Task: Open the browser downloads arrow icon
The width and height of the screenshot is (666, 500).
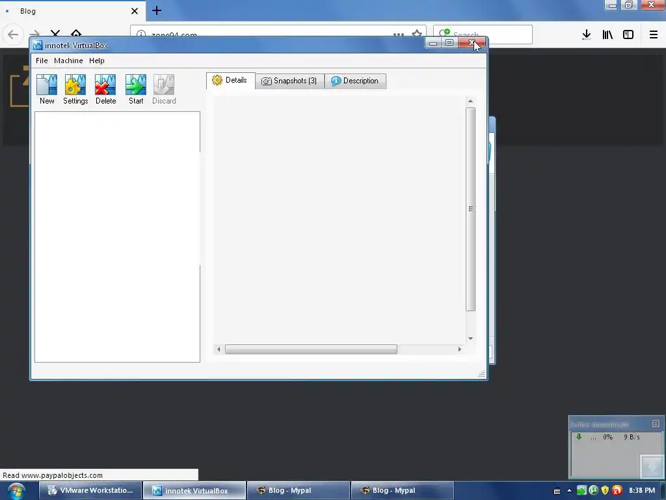Action: pyautogui.click(x=586, y=35)
